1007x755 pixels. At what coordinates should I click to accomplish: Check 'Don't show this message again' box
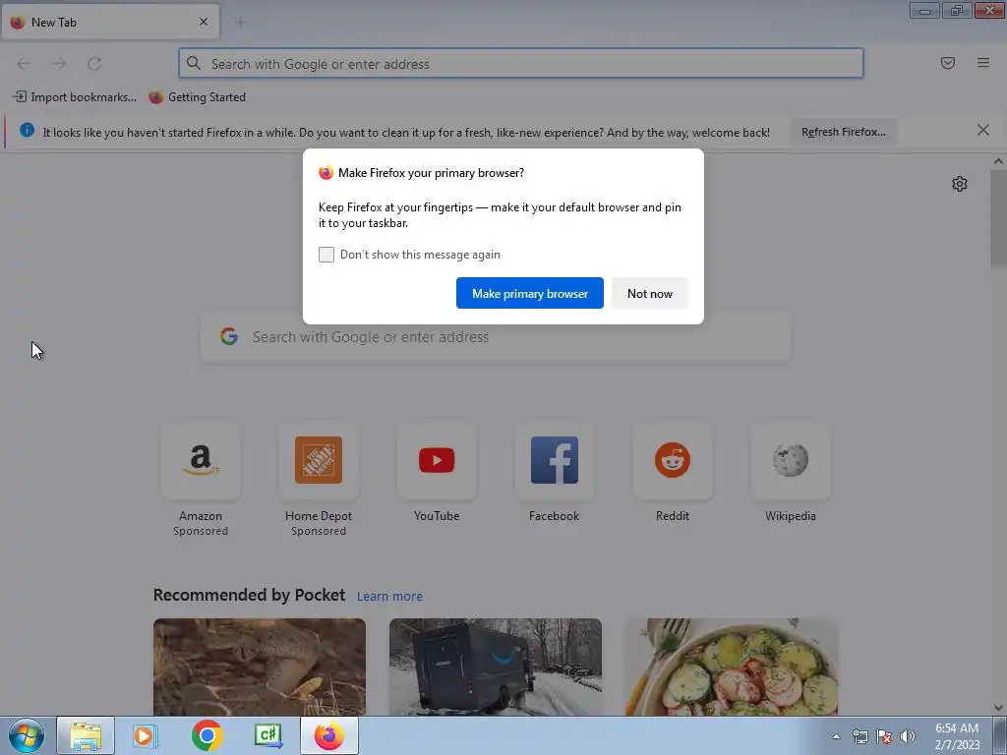click(326, 255)
